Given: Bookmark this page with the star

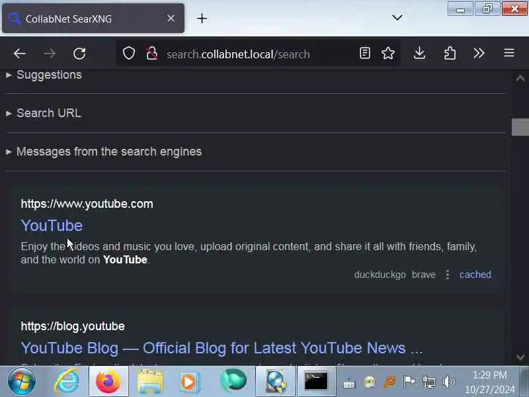Looking at the screenshot, I should tap(388, 53).
